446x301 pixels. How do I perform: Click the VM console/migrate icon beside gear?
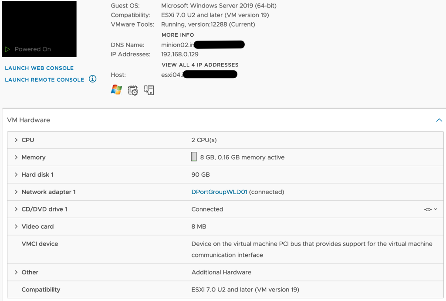click(149, 90)
